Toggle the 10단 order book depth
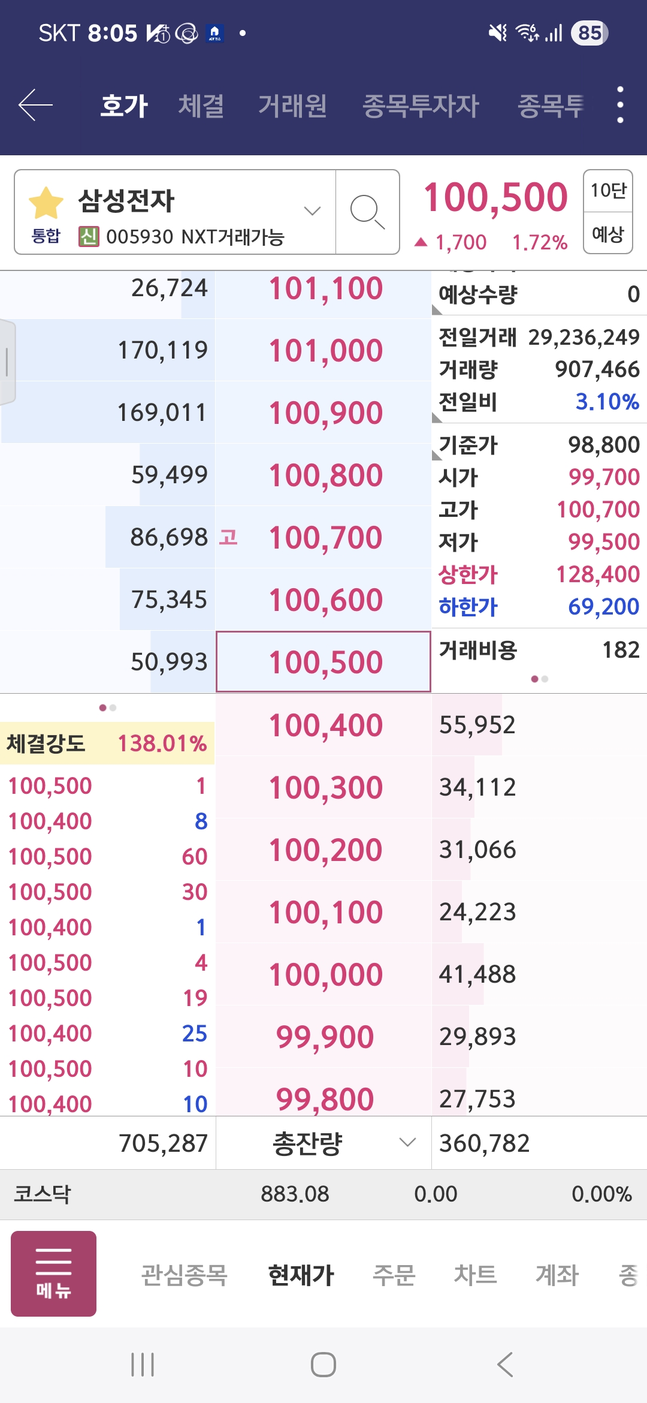 (x=608, y=191)
